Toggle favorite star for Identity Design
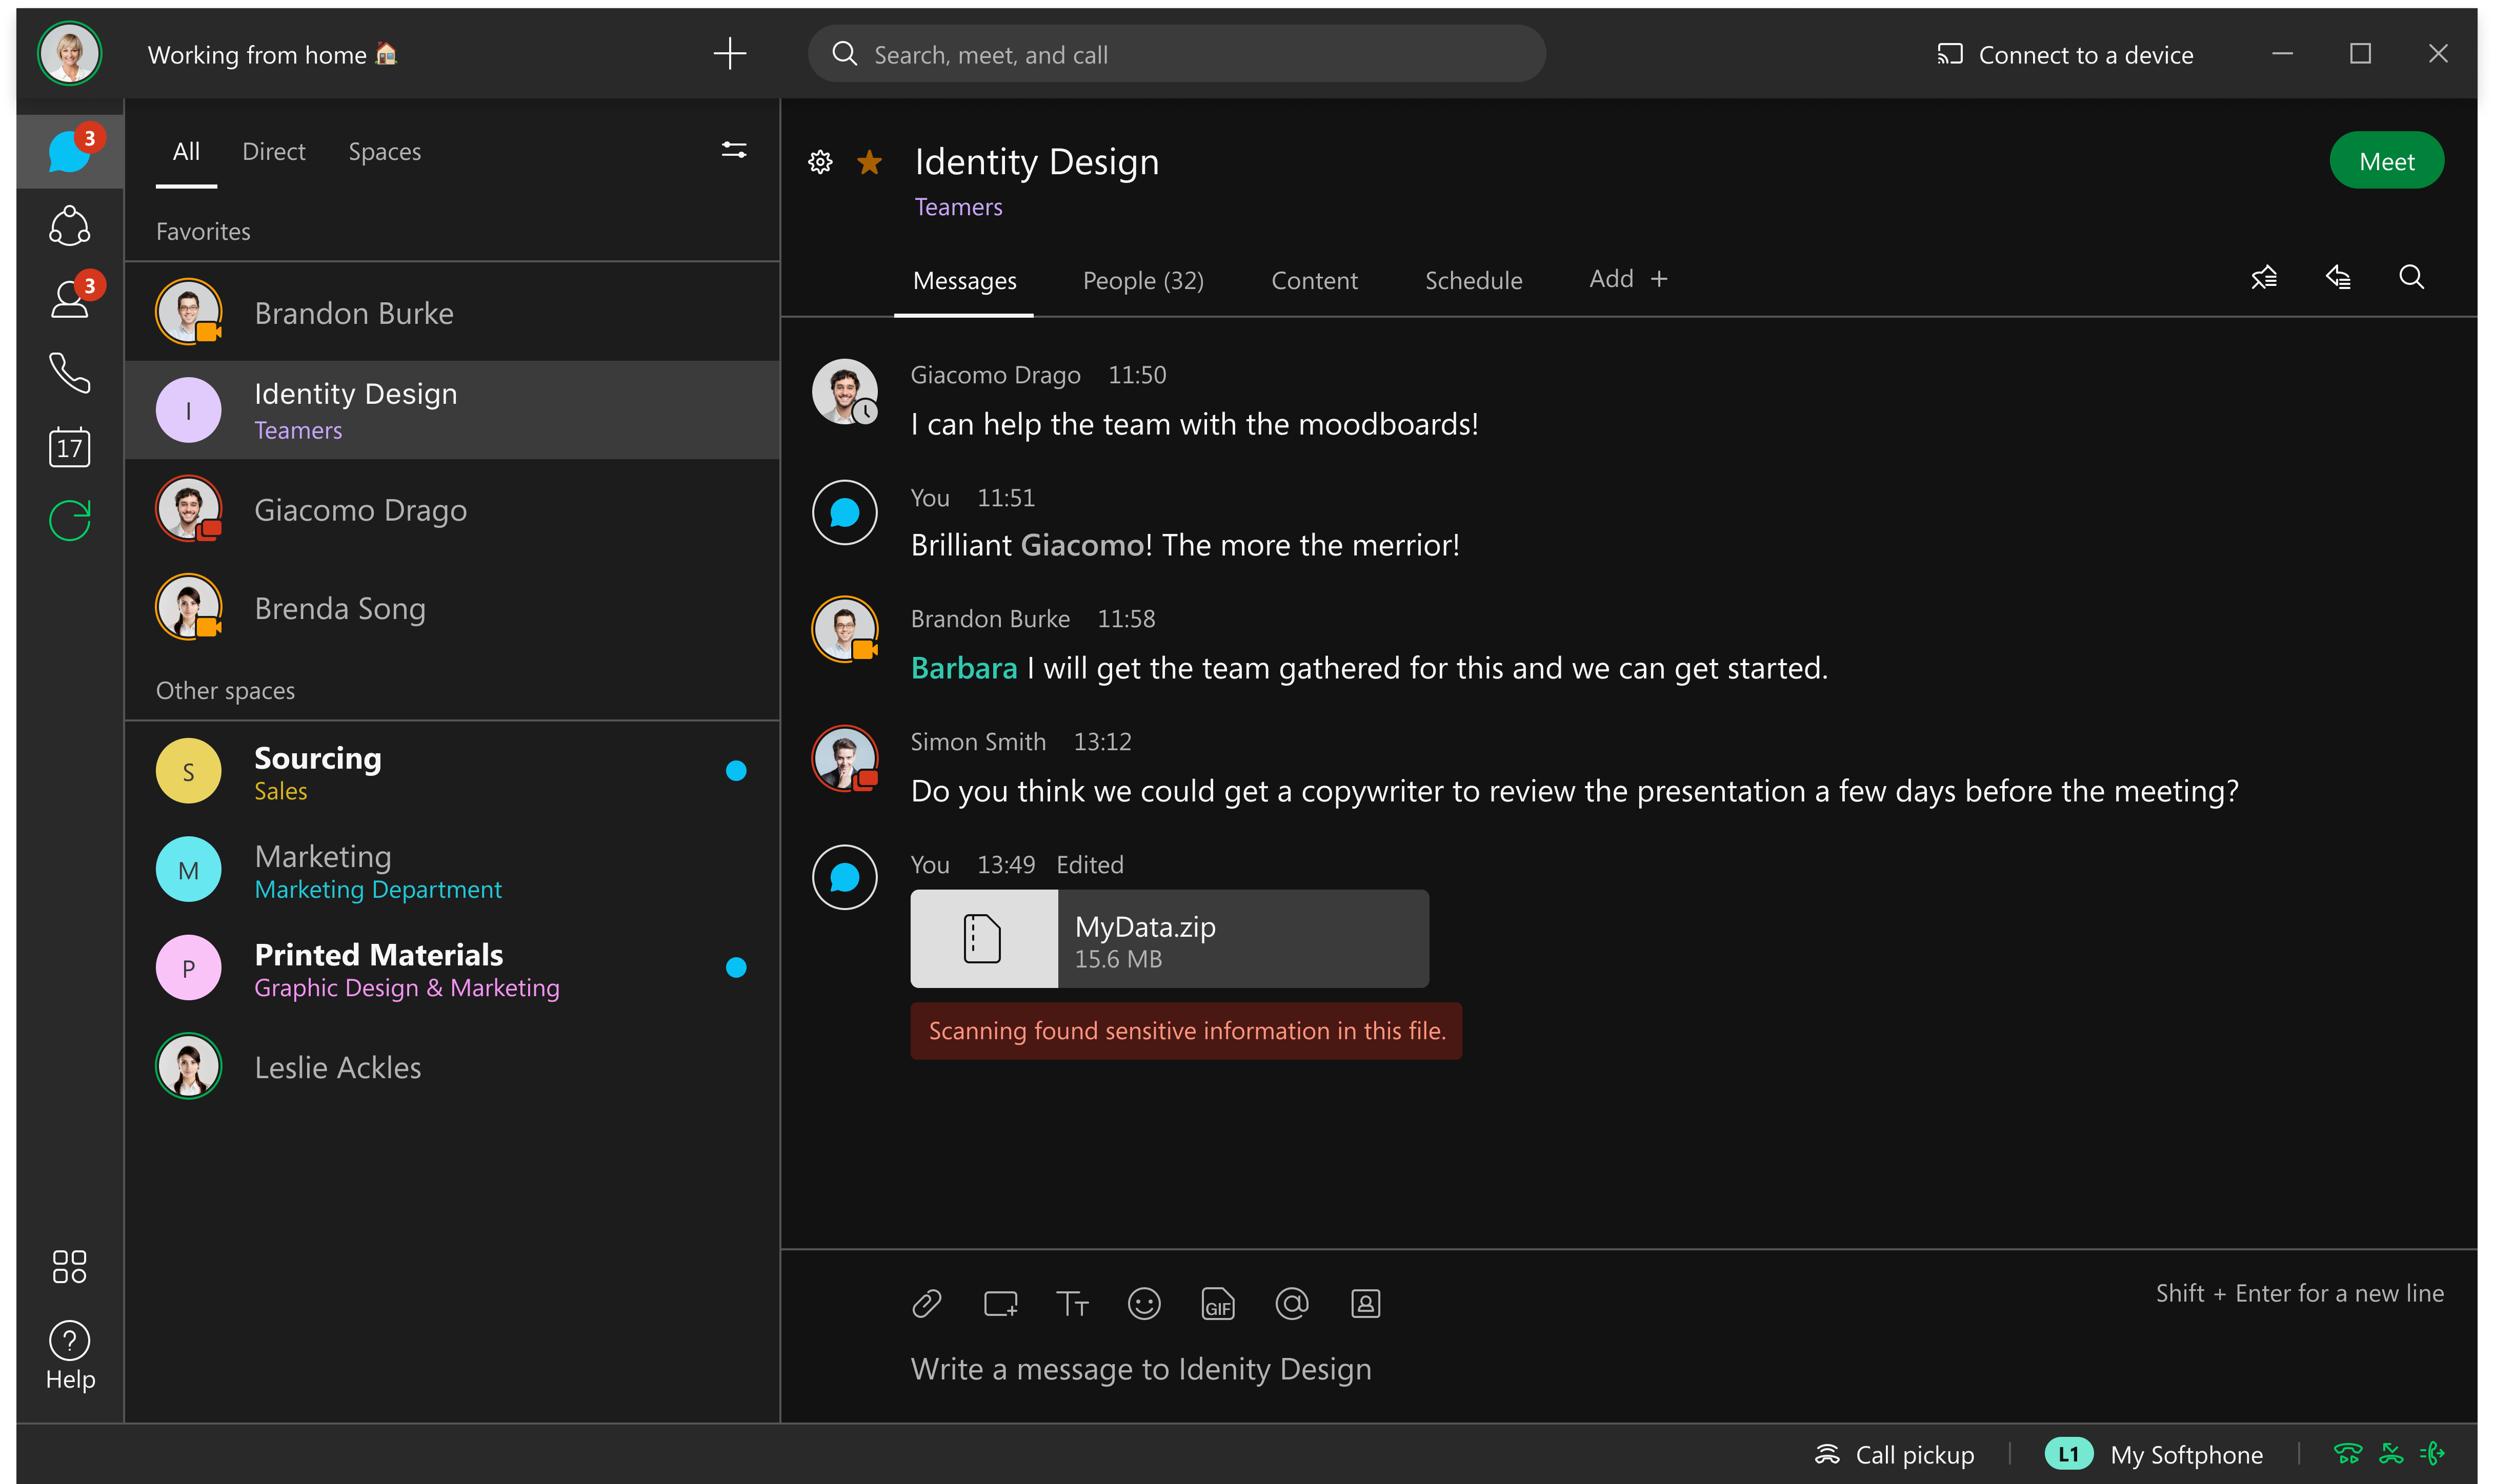The height and width of the screenshot is (1484, 2494). click(x=869, y=162)
